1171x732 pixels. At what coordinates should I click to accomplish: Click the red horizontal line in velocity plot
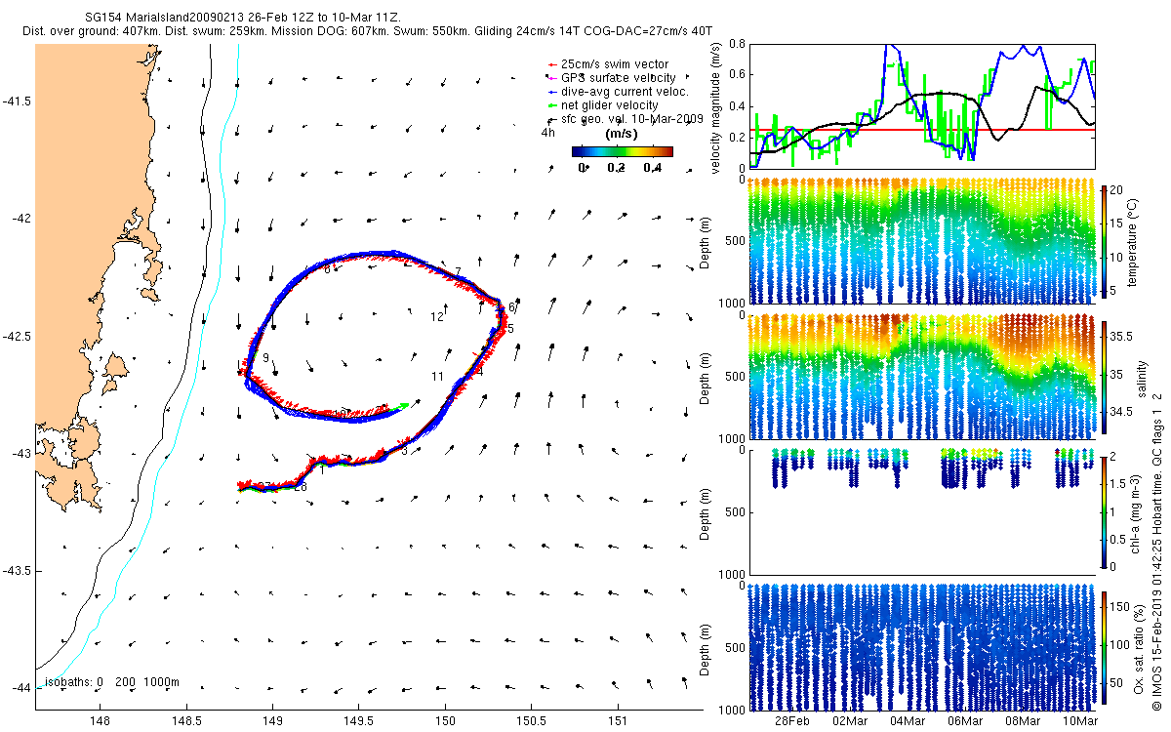click(922, 129)
